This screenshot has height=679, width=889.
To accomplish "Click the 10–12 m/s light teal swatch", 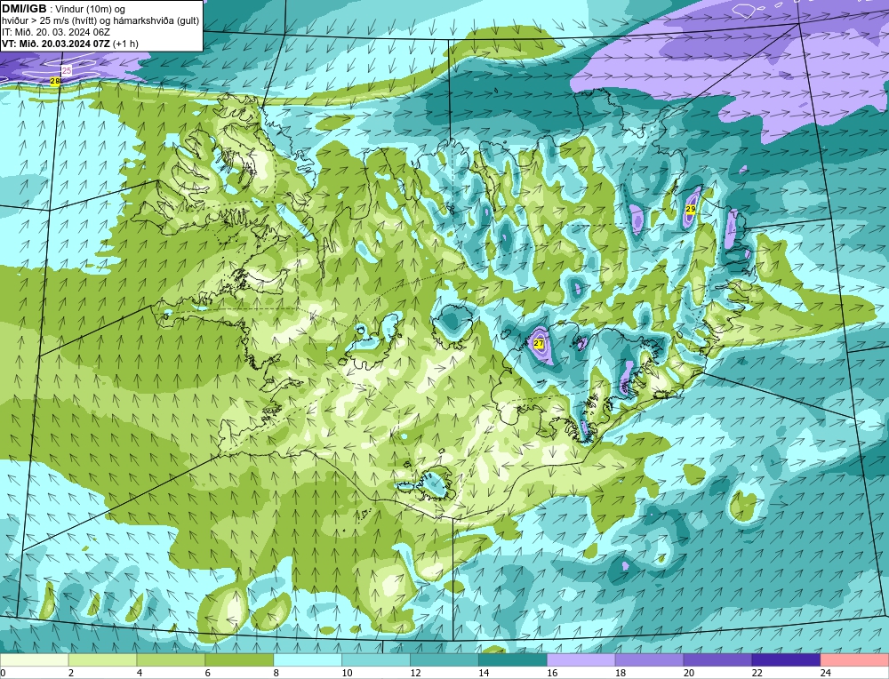I will (376, 660).
